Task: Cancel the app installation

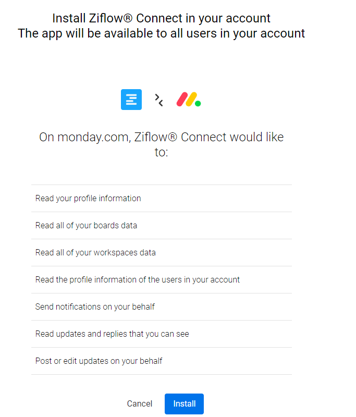Action: [140, 404]
